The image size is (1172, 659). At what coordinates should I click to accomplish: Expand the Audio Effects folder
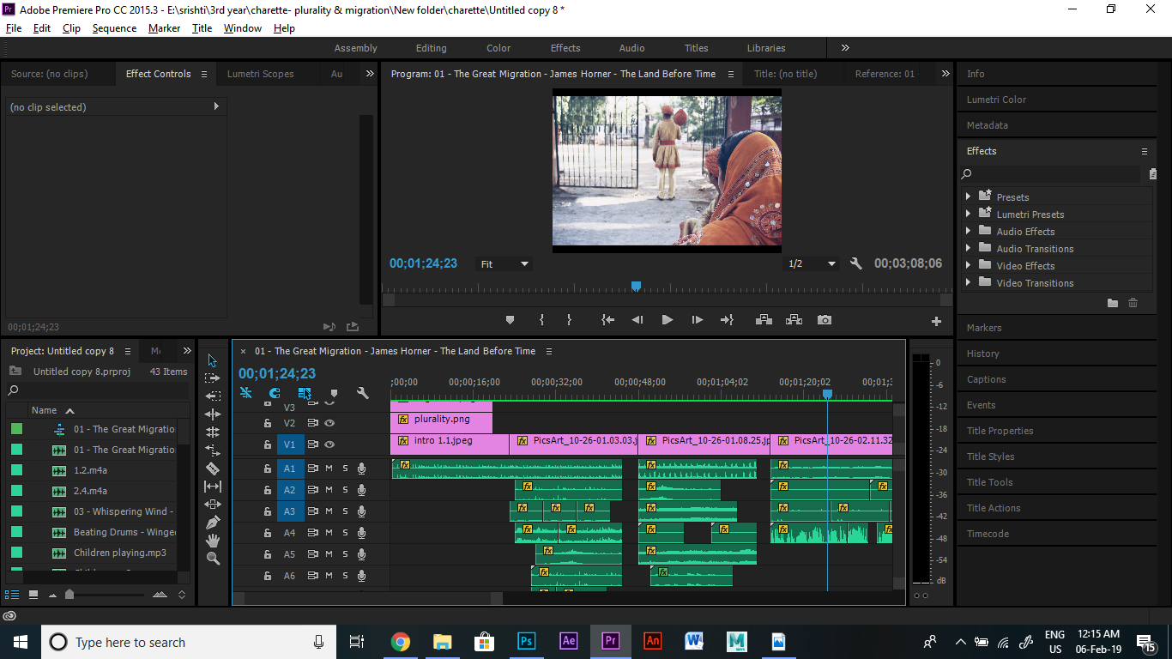pos(969,230)
